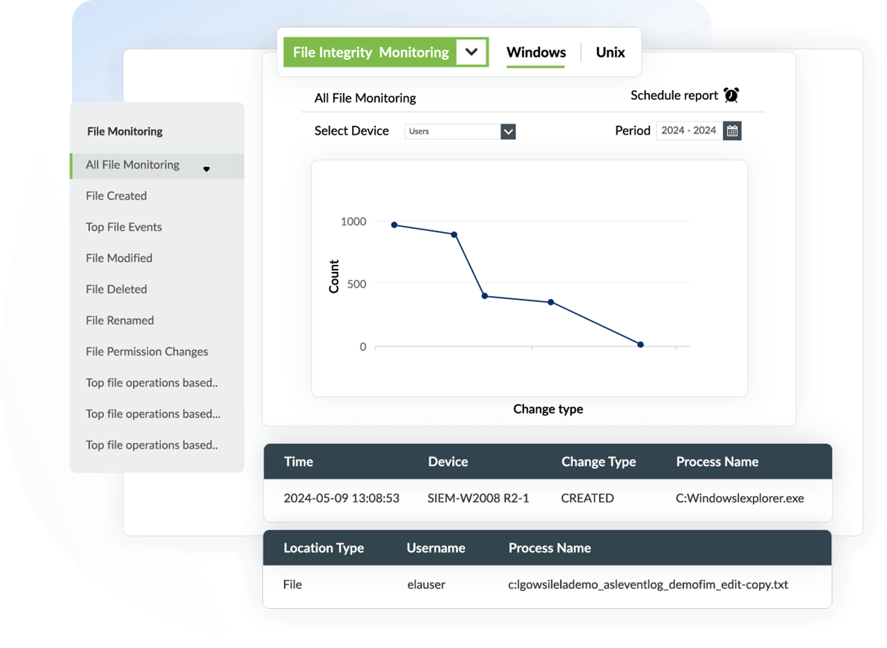Sort by the Location Type column header
The image size is (887, 648).
[324, 548]
